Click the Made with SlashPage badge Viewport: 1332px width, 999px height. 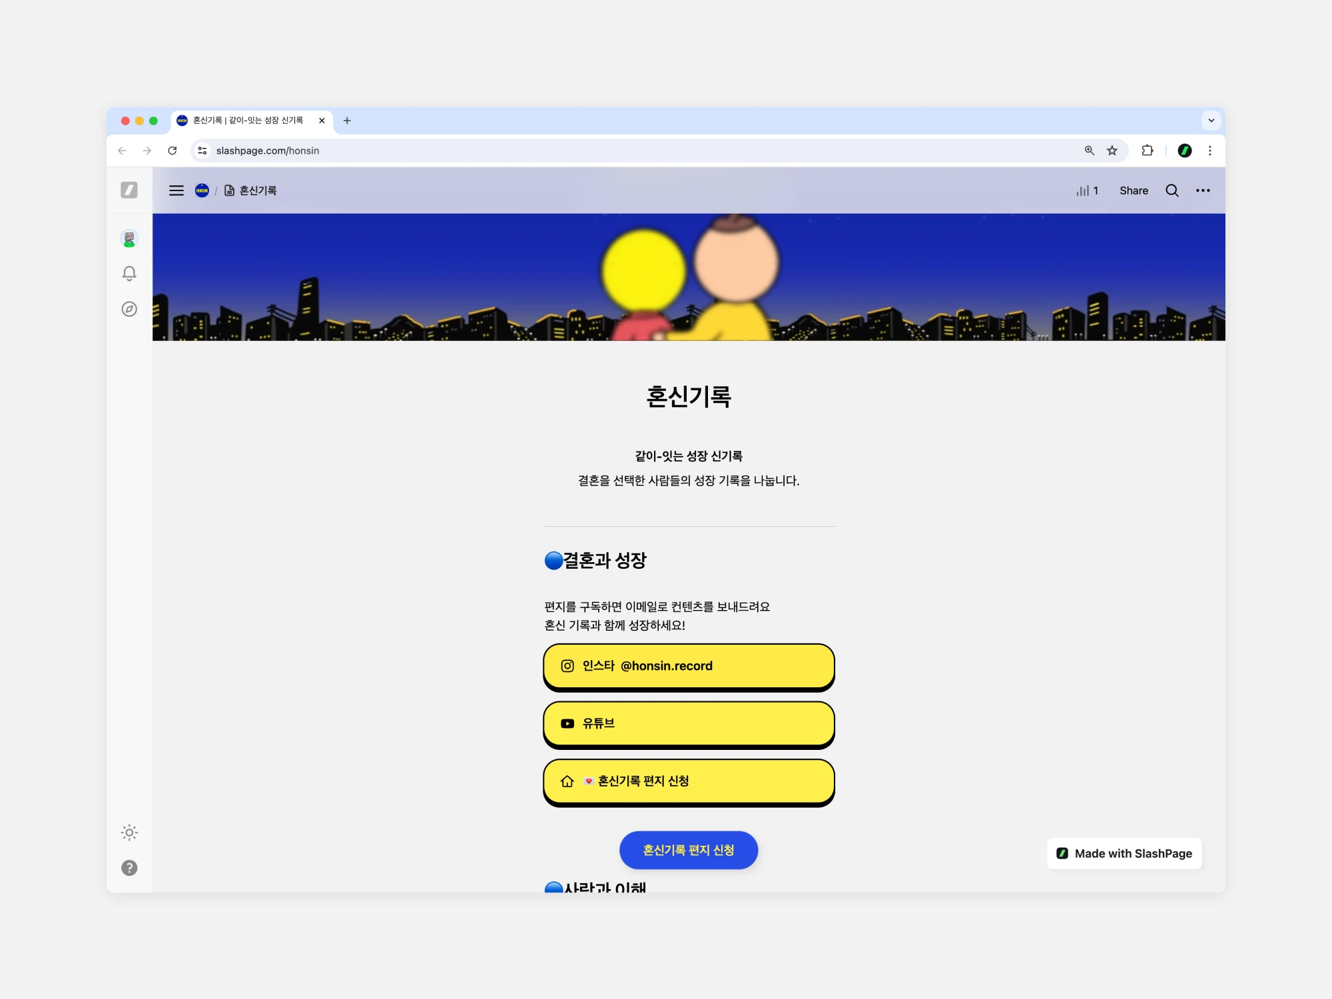pos(1124,854)
